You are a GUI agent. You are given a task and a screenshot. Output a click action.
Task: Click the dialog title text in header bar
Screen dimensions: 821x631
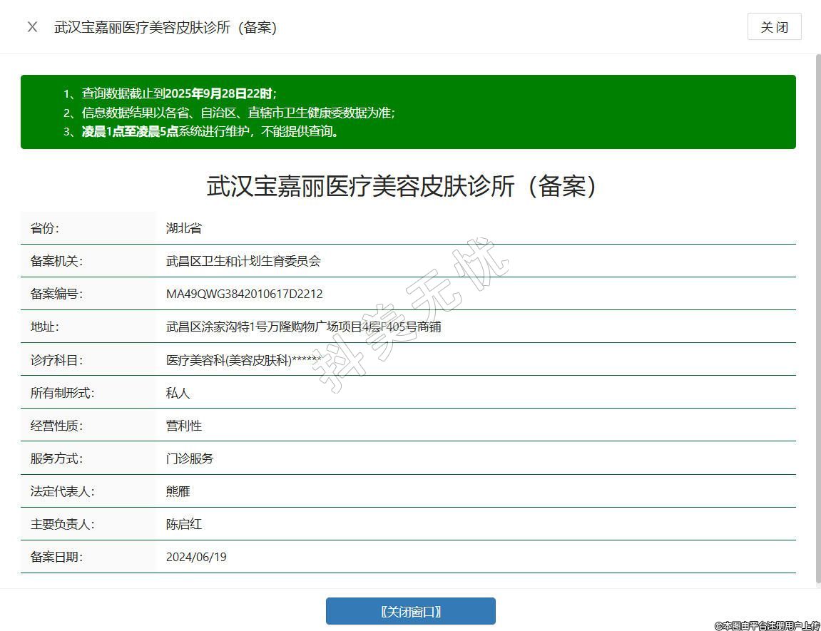coord(165,27)
